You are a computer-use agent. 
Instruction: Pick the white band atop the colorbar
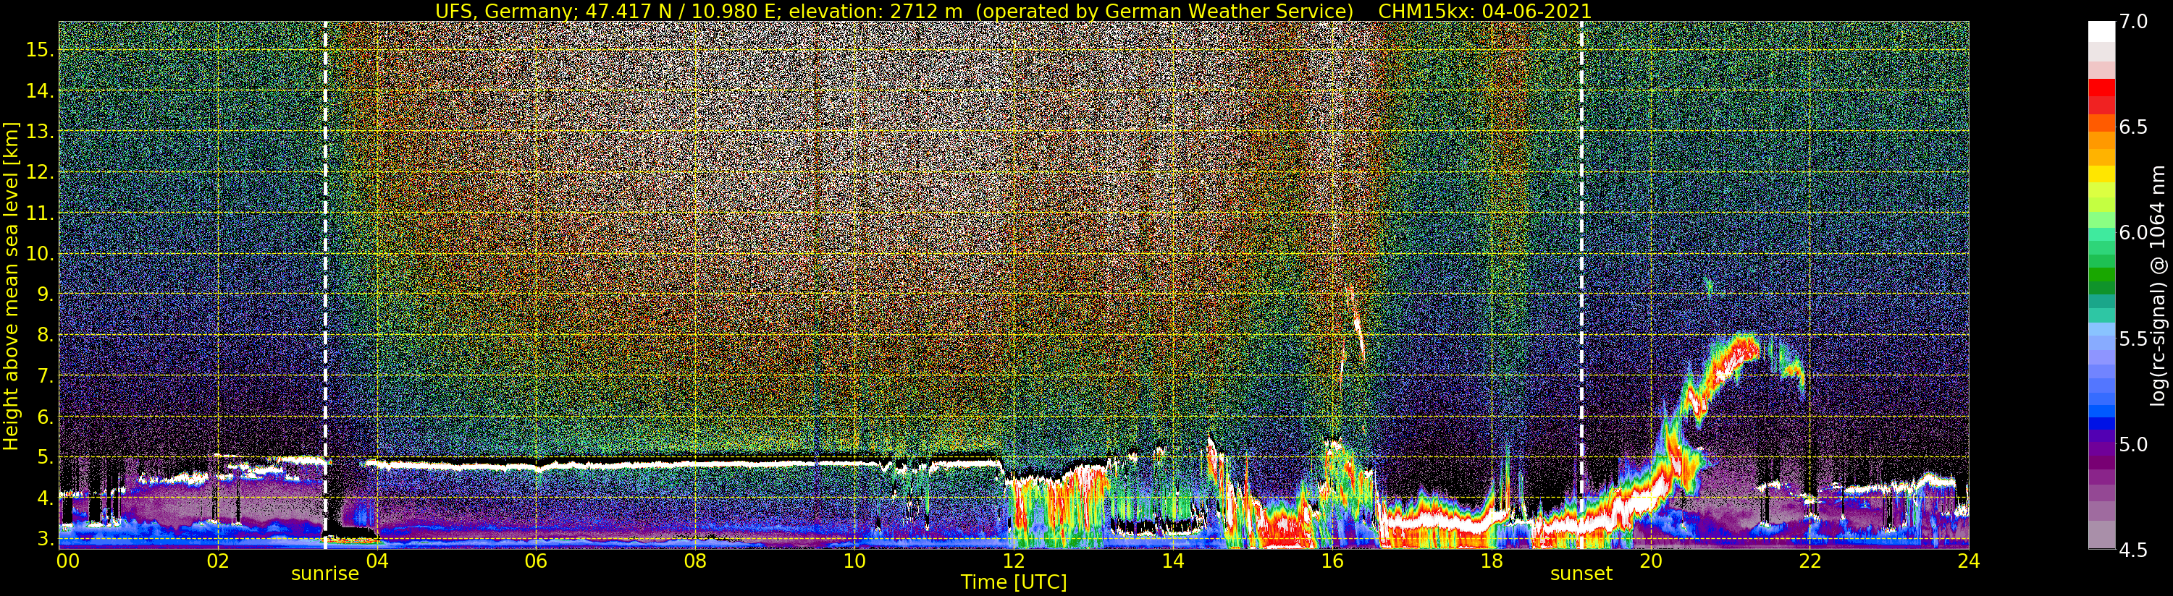(2101, 31)
